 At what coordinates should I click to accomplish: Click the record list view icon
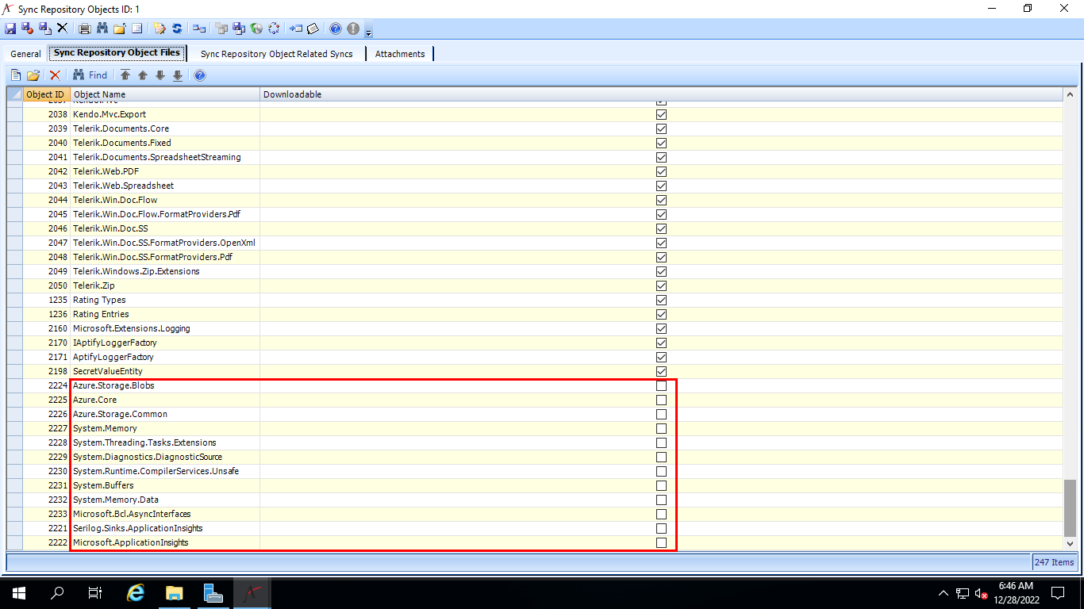137,29
